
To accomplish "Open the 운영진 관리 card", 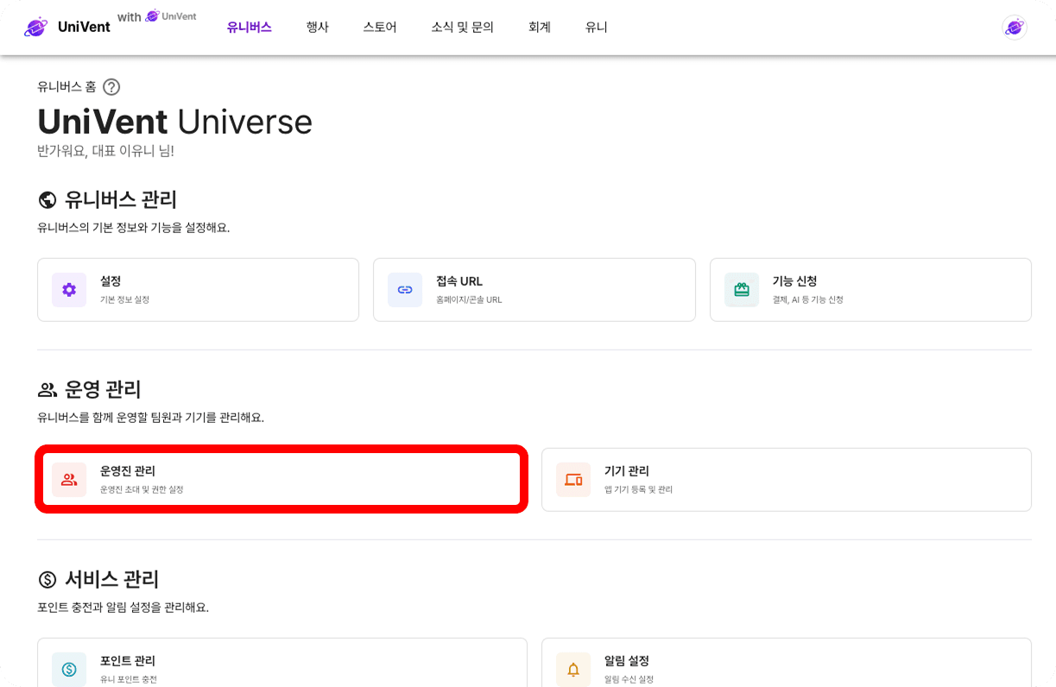I will pyautogui.click(x=281, y=480).
